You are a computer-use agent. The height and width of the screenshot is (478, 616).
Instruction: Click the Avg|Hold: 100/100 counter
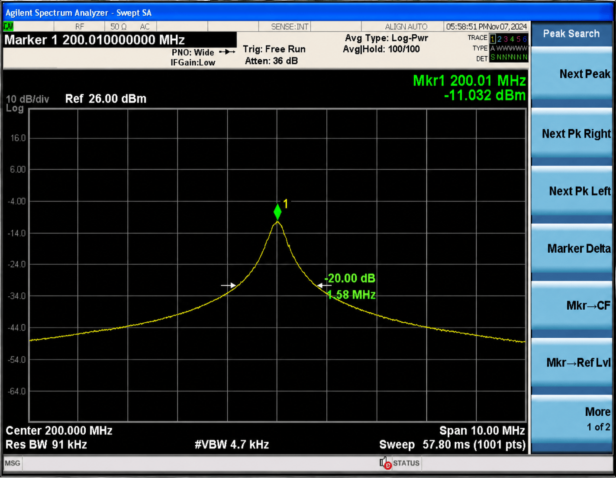tap(381, 49)
